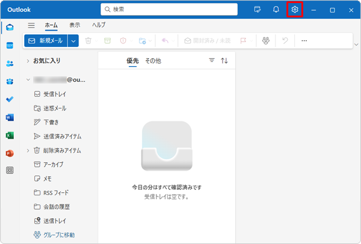This screenshot has width=361, height=244.
Task: Select the 送信トレイ folder
Action: click(55, 221)
